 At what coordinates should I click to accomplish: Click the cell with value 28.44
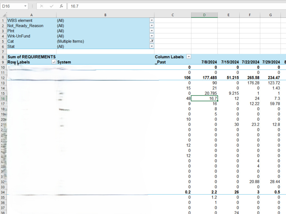point(270,181)
